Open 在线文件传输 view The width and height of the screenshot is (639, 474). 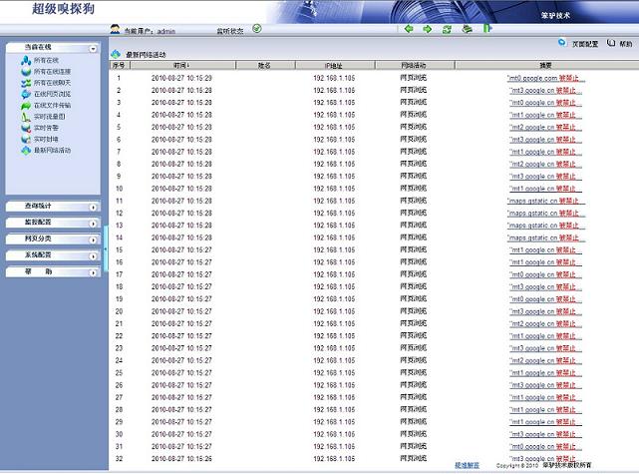[51, 105]
